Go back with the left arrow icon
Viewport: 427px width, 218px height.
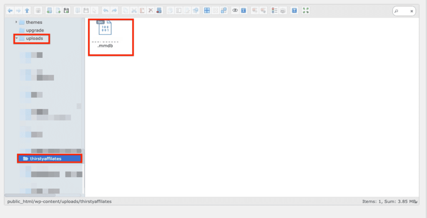10,10
